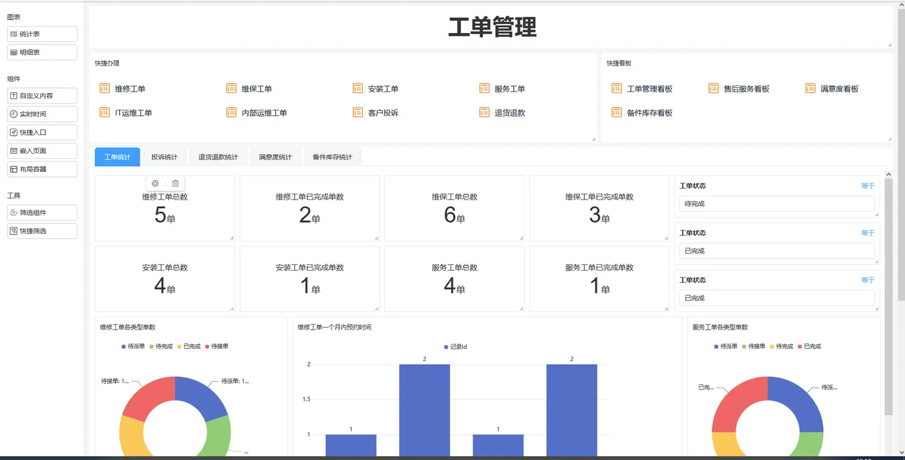The height and width of the screenshot is (460, 905).
Task: Open the 待完成 status filter selector
Action: (776, 203)
